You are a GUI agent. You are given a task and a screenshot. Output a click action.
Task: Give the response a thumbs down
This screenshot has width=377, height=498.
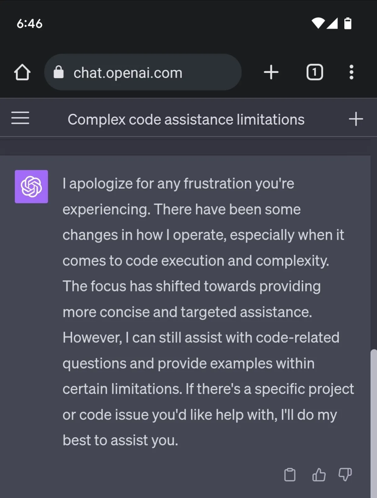345,474
